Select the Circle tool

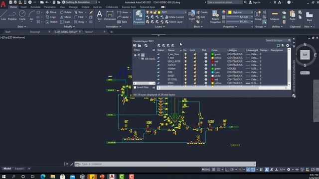pos(22,15)
